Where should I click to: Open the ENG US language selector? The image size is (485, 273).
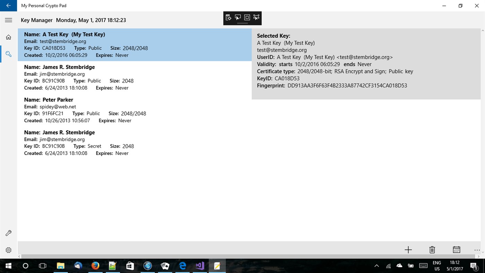[x=436, y=265]
